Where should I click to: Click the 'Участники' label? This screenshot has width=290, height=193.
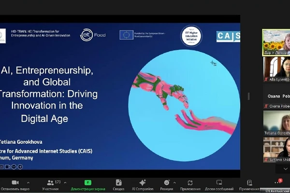(x=50, y=189)
